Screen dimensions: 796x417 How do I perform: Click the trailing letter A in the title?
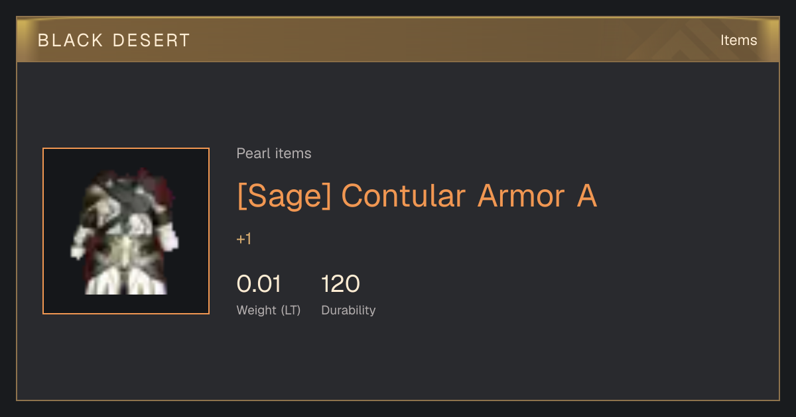(x=586, y=196)
